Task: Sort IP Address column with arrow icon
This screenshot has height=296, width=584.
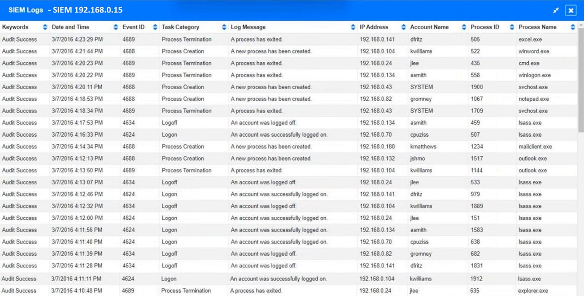Action: point(403,27)
